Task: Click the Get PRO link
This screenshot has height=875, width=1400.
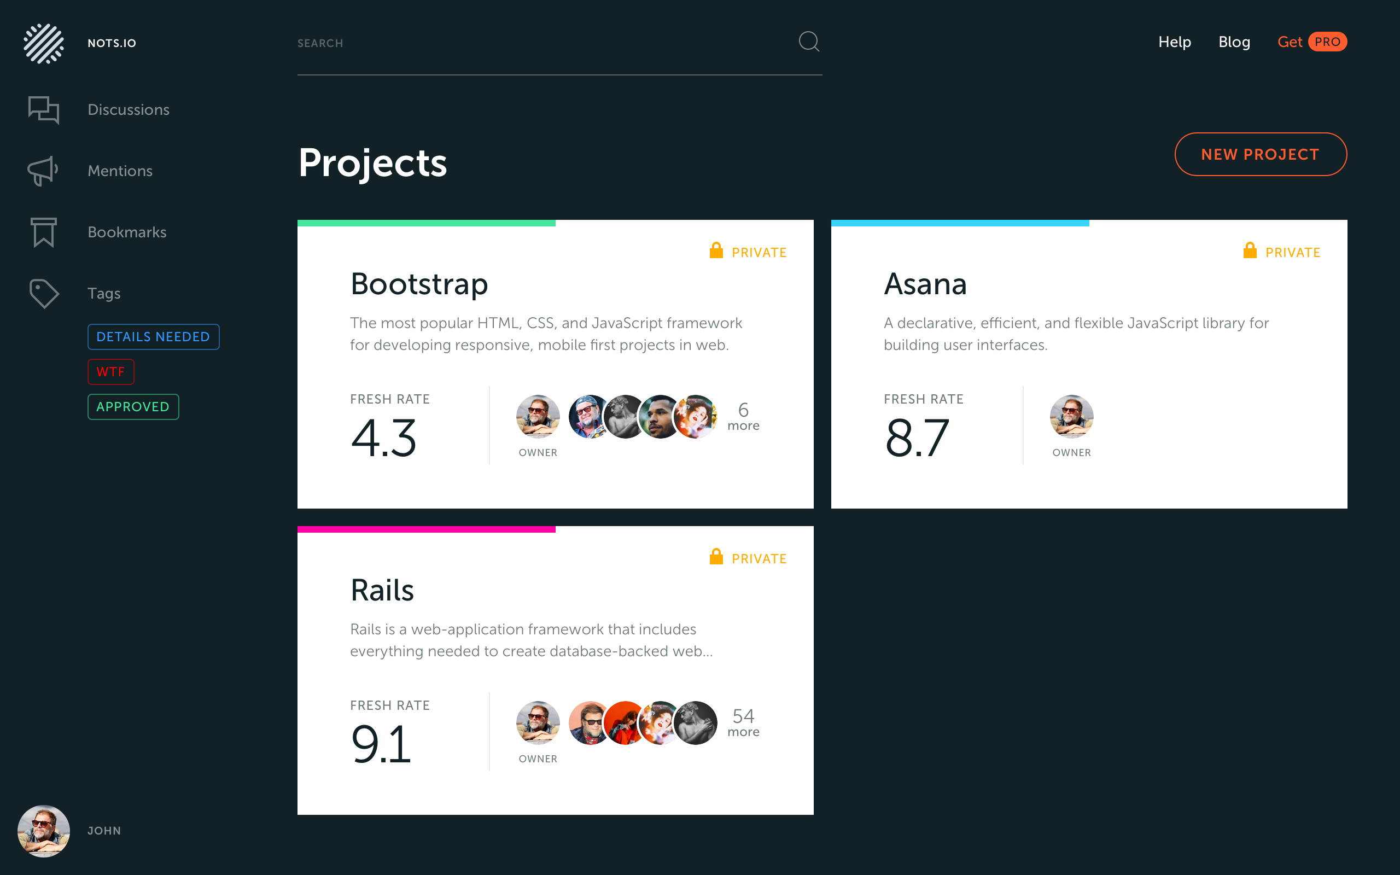Action: [x=1311, y=42]
